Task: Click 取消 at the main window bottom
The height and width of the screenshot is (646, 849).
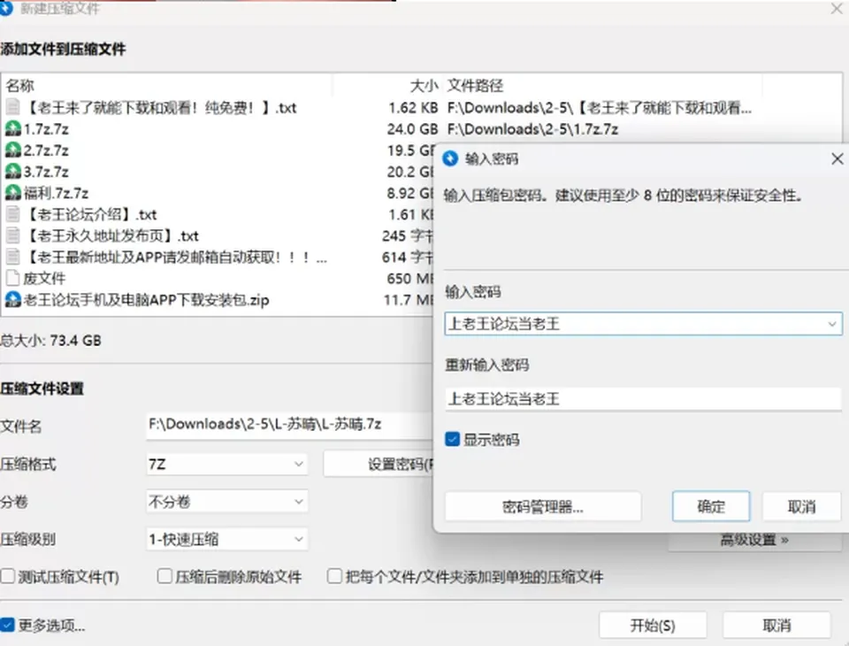Action: [776, 626]
